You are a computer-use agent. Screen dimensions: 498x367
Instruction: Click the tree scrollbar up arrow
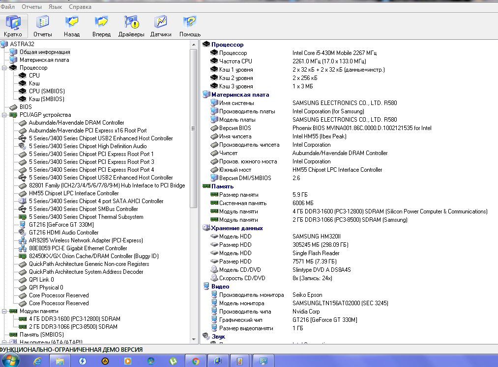point(194,45)
